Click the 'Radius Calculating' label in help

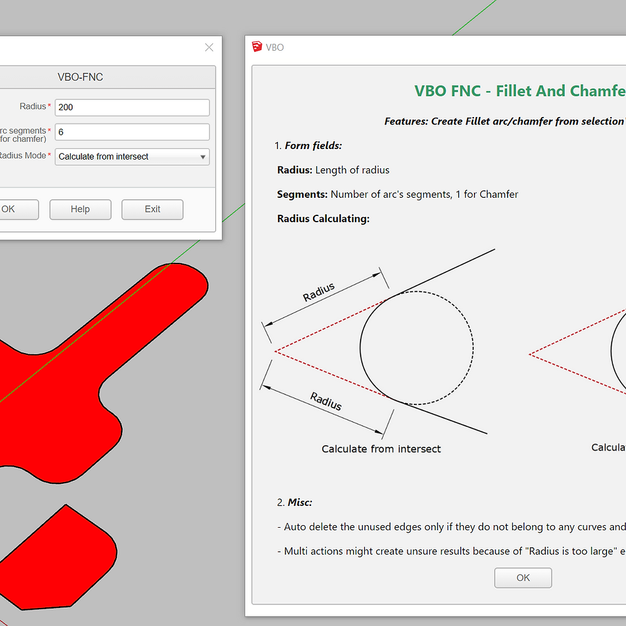point(323,218)
